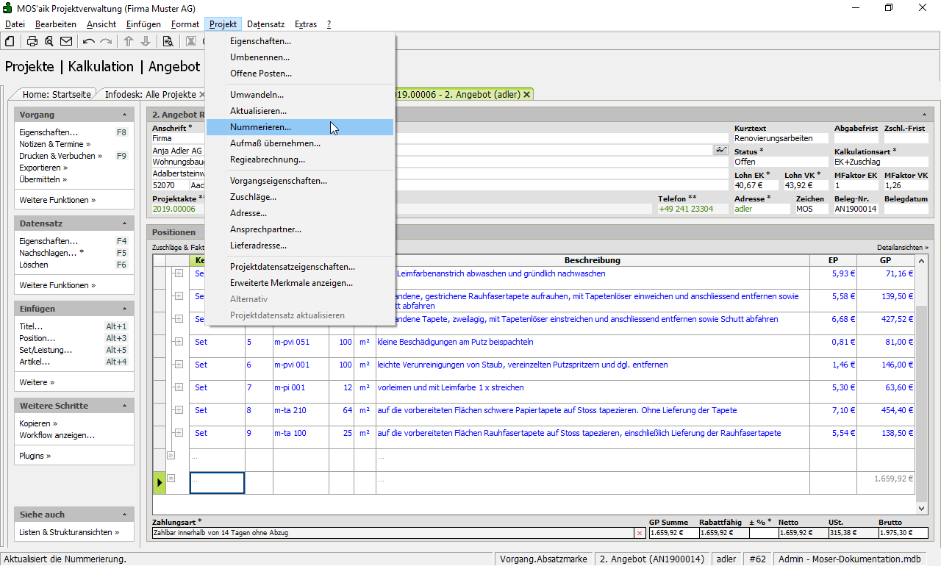Click the new document toolbar icon
941x566 pixels.
pyautogui.click(x=10, y=41)
